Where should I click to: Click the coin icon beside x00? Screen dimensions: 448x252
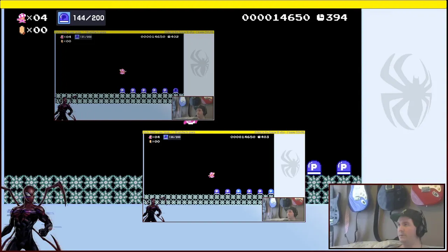tap(22, 30)
